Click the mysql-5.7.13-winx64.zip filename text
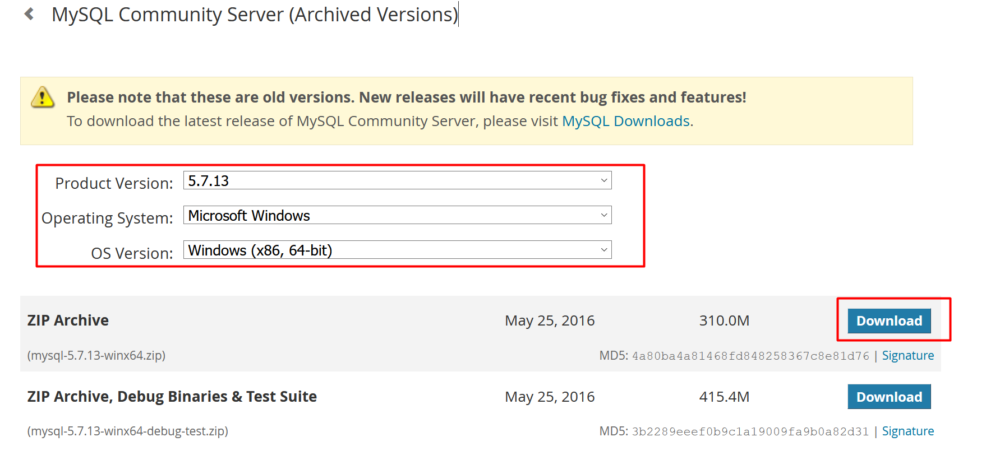The width and height of the screenshot is (986, 460). coord(96,355)
